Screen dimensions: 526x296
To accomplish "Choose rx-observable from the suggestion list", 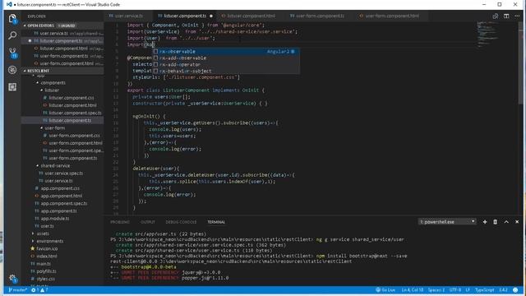I will pyautogui.click(x=225, y=51).
